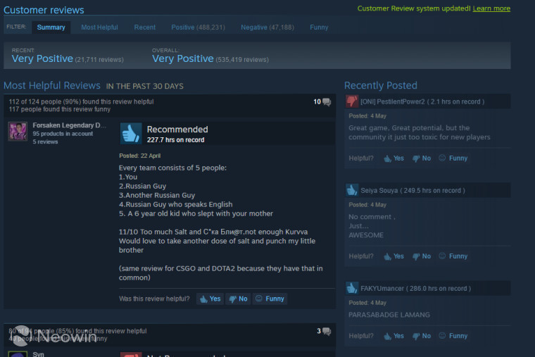Mark Seiya Souya's review as Funny
The image size is (535, 357).
(453, 256)
